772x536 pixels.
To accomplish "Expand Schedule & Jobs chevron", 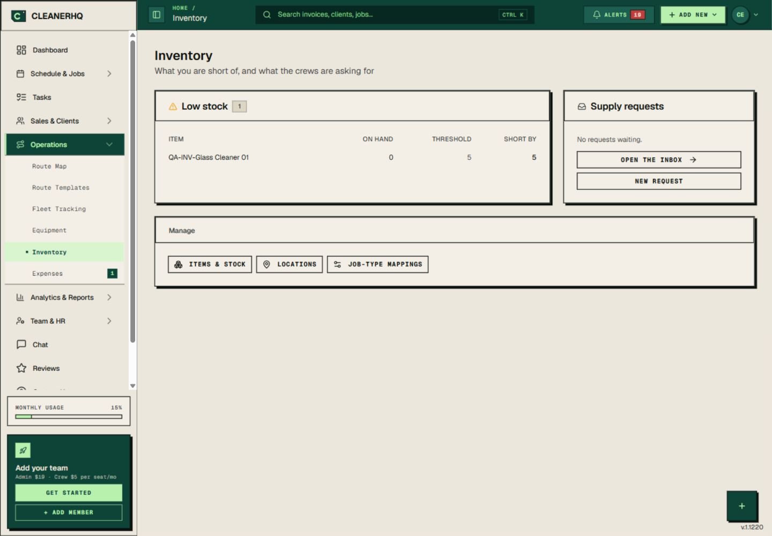I will click(109, 74).
